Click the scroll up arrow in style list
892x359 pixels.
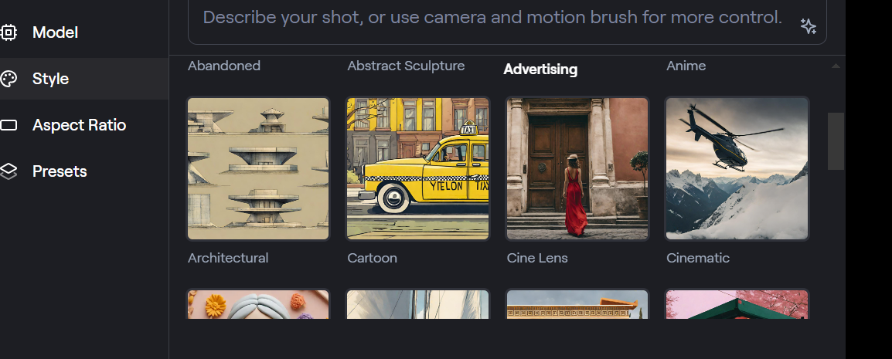836,66
